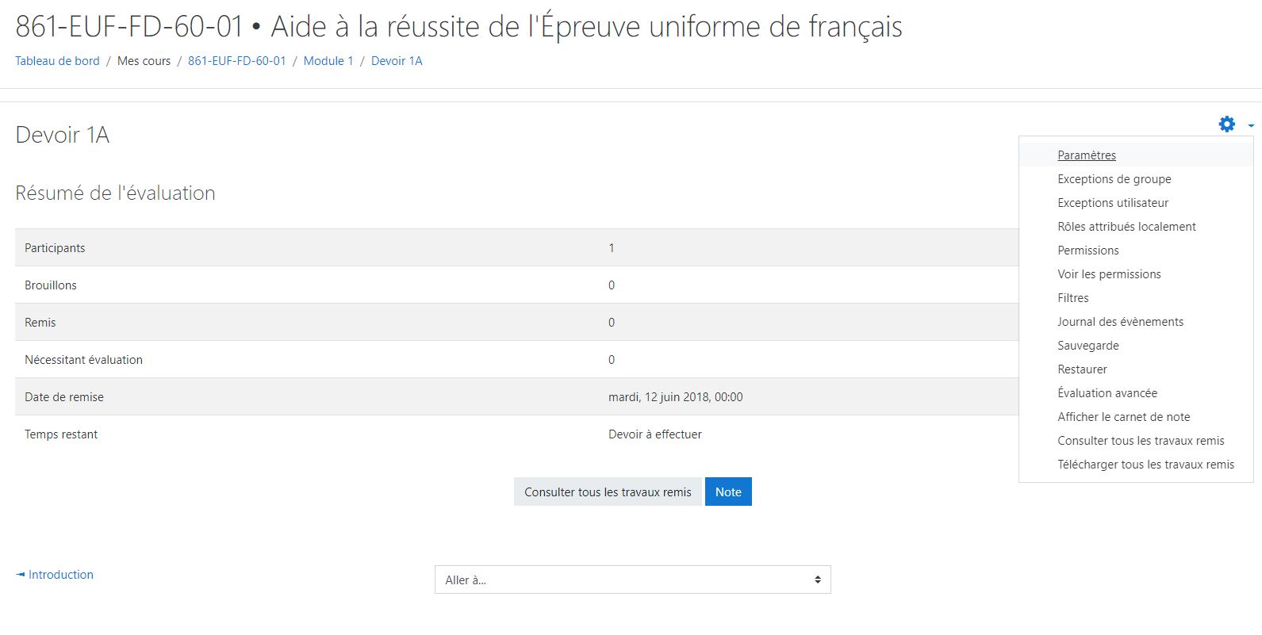Choose Restaurer from the menu
The image size is (1262, 635).
point(1082,369)
